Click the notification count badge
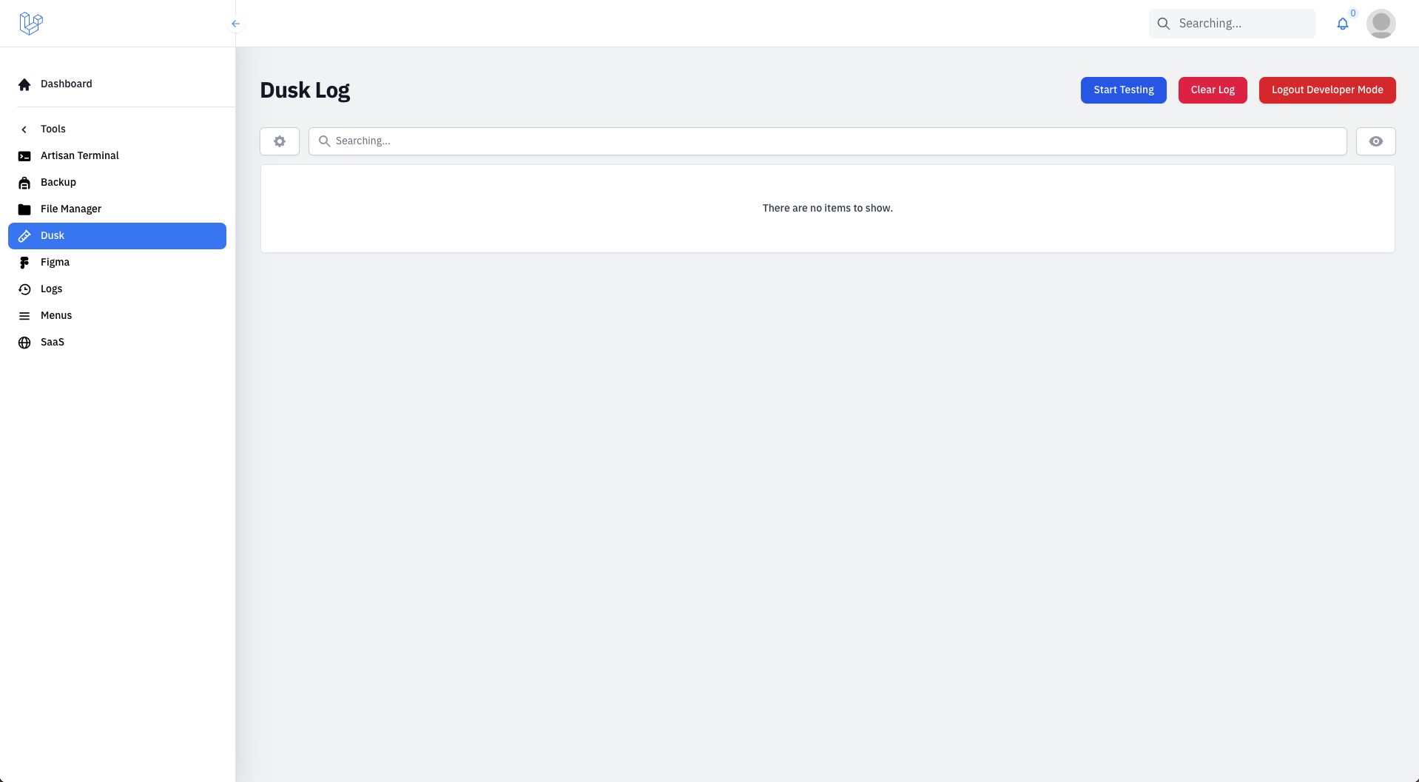Screen dimensions: 1419x782 pos(1353,13)
